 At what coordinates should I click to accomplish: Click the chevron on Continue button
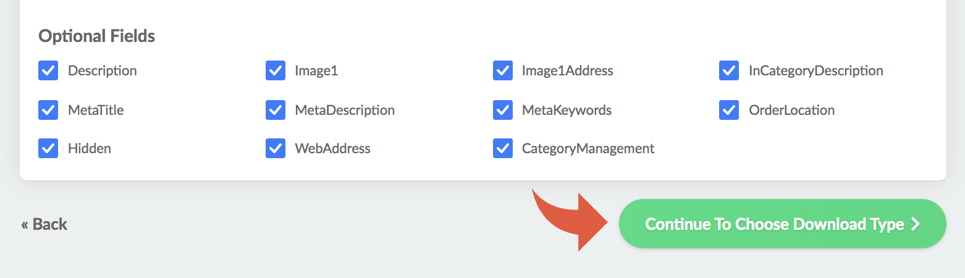tap(916, 224)
